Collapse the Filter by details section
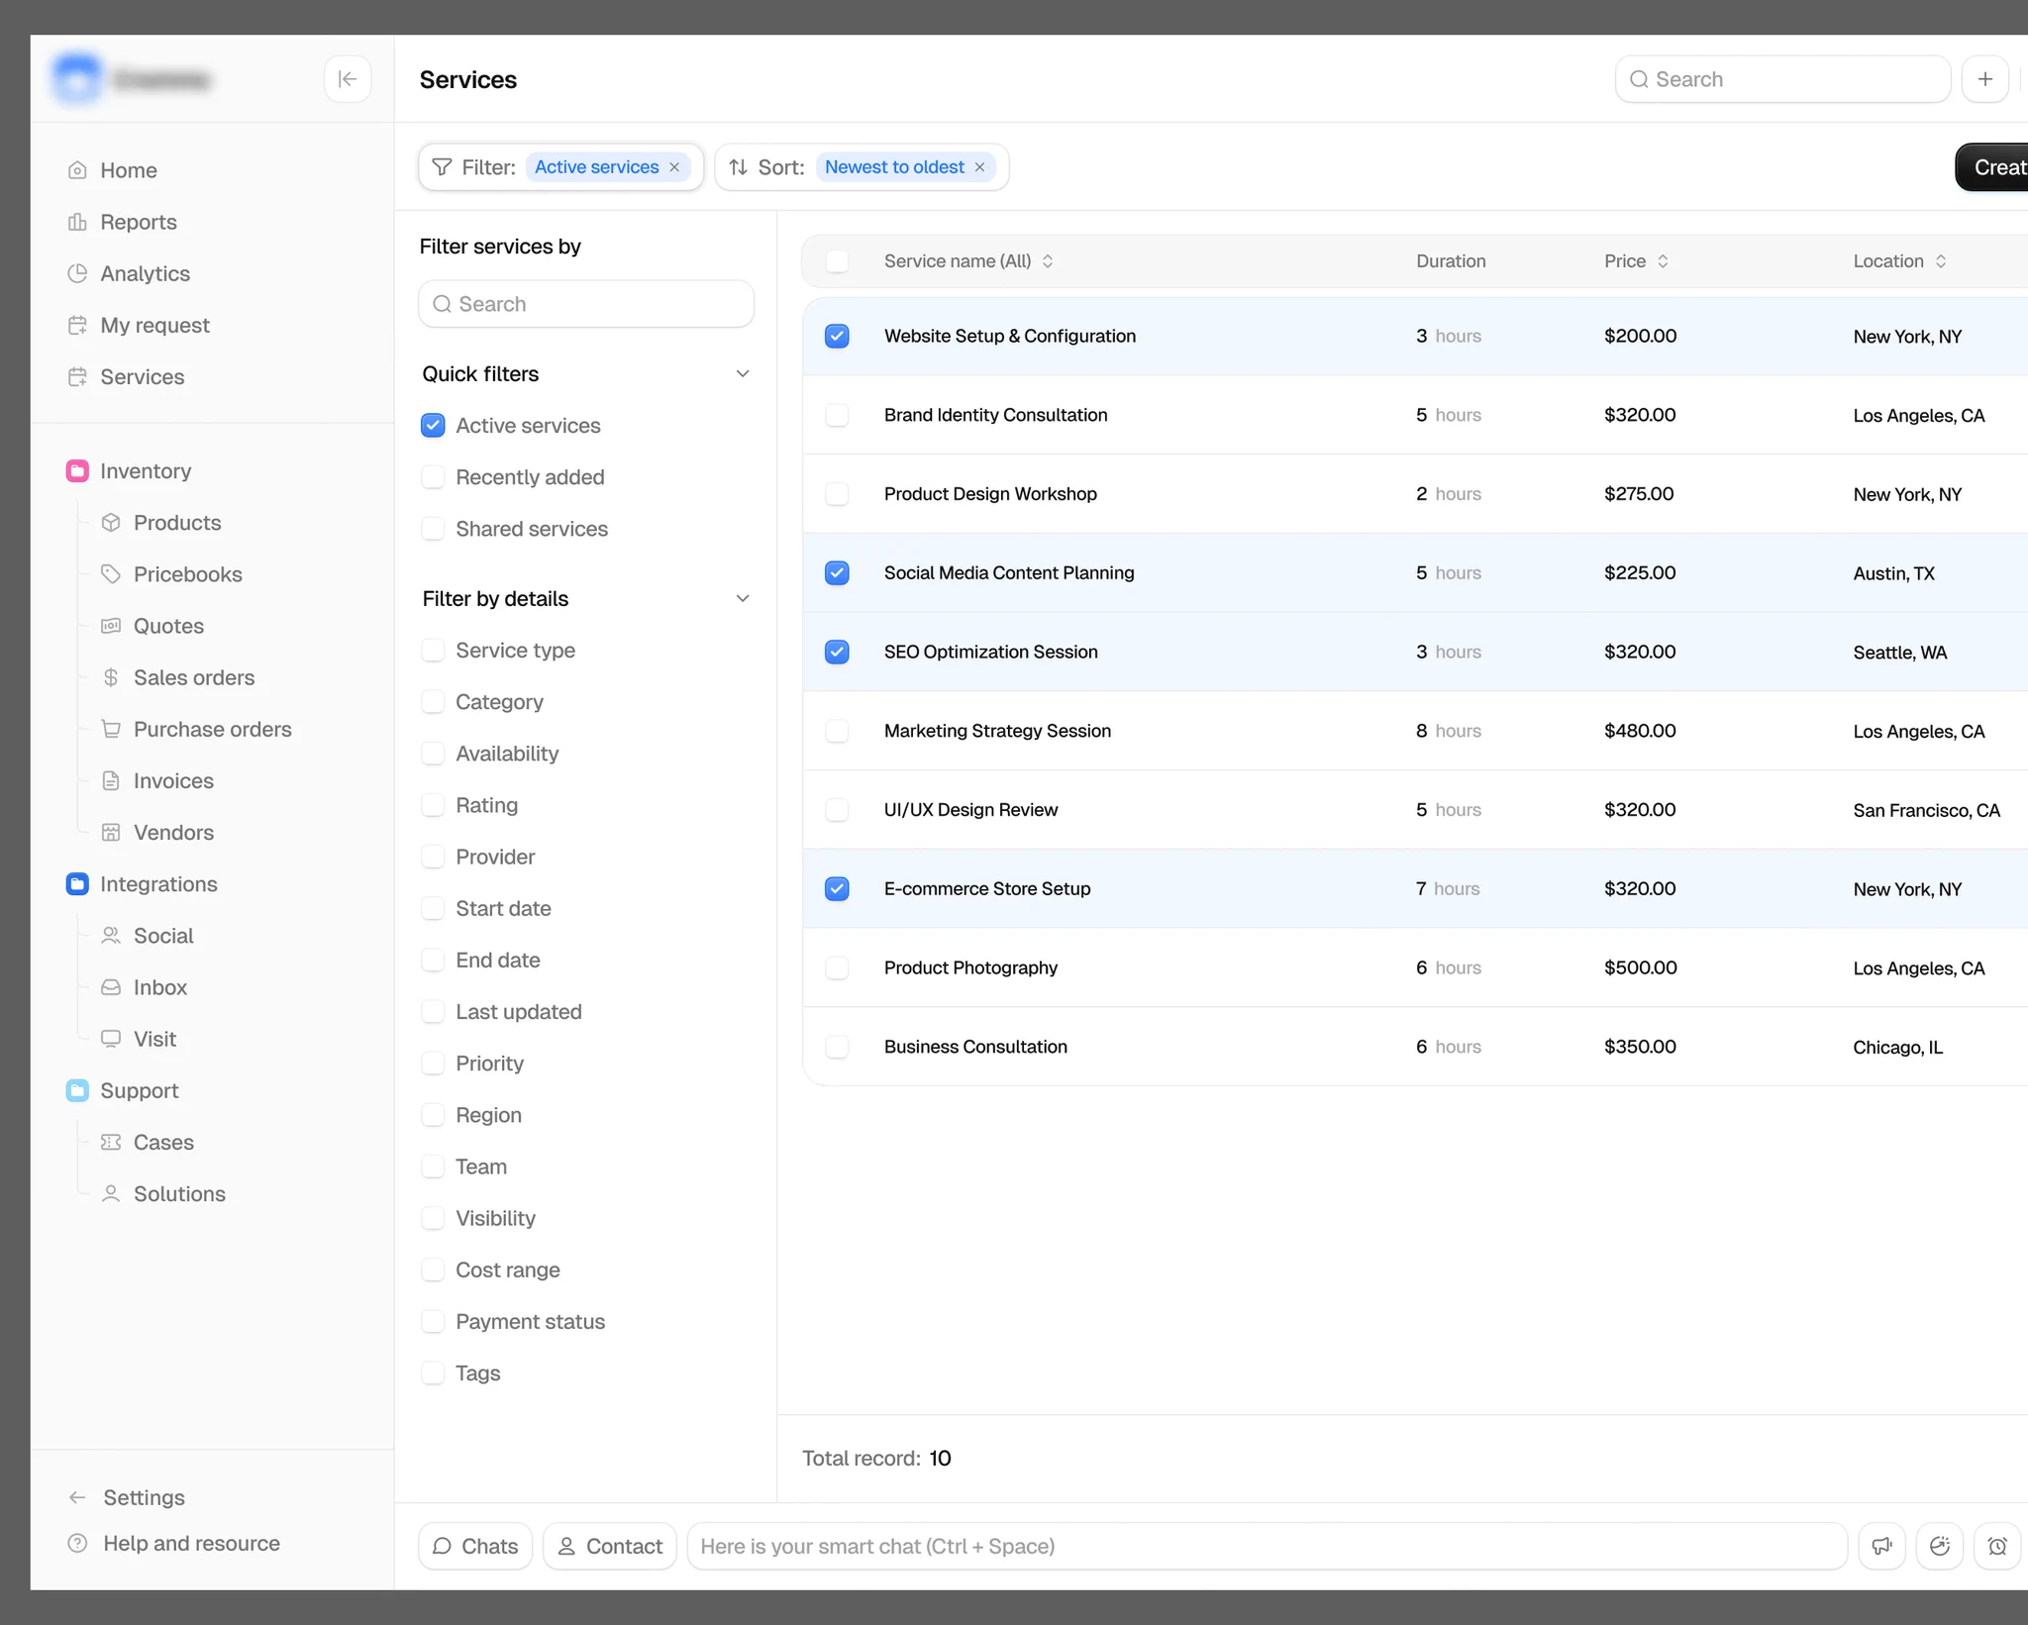The image size is (2028, 1625). [x=743, y=598]
